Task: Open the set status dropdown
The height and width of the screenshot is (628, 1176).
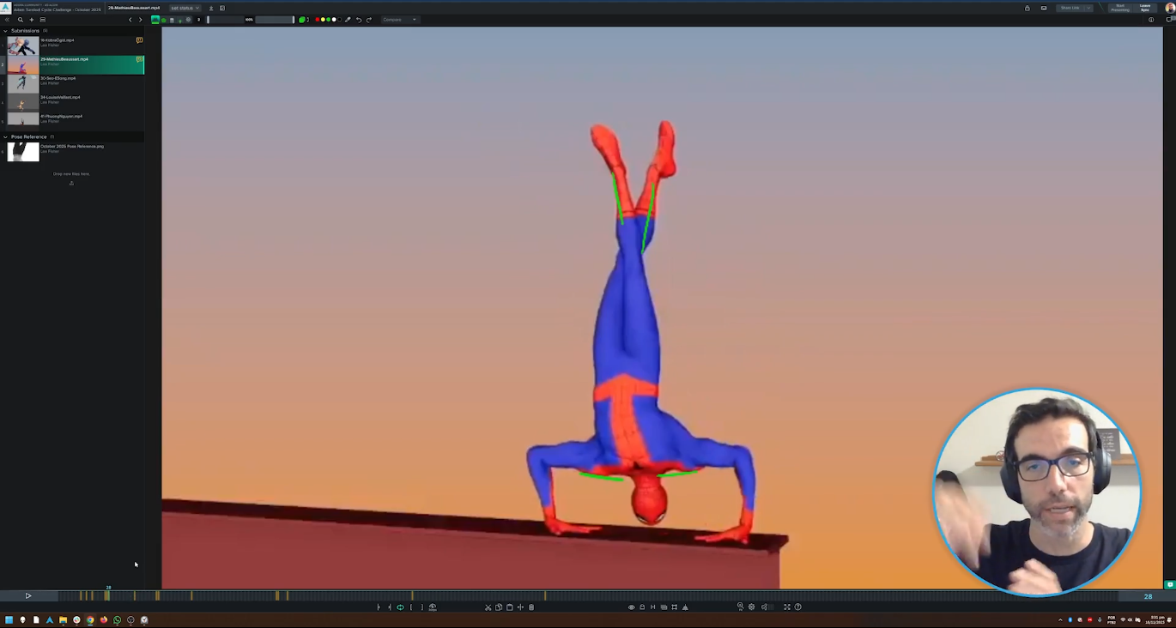Action: pyautogui.click(x=185, y=9)
